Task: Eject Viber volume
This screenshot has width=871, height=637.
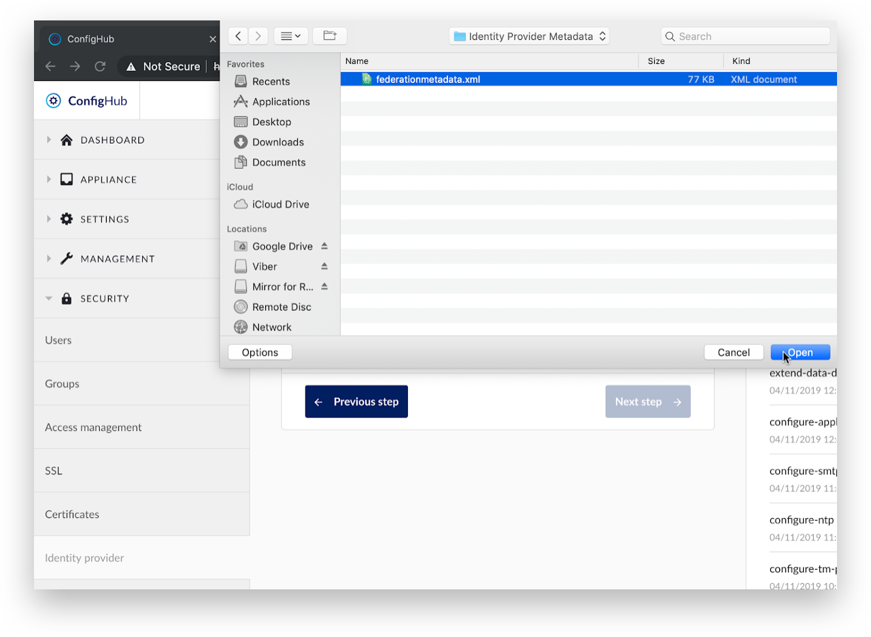Action: 324,266
